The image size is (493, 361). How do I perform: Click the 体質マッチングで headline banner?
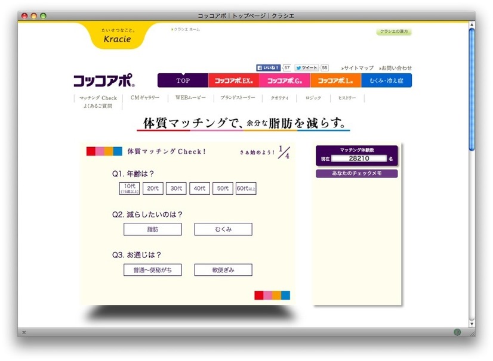pyautogui.click(x=244, y=123)
